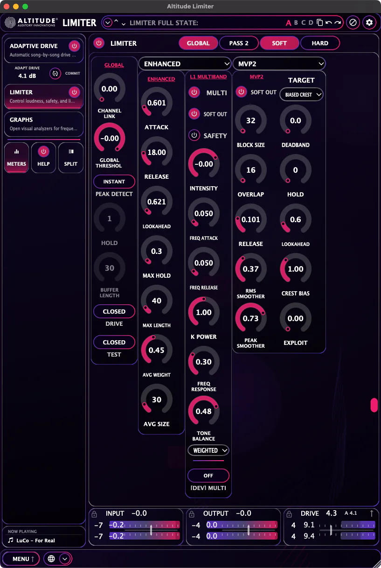Select the PASS 2 tab
381x568 pixels.
239,43
